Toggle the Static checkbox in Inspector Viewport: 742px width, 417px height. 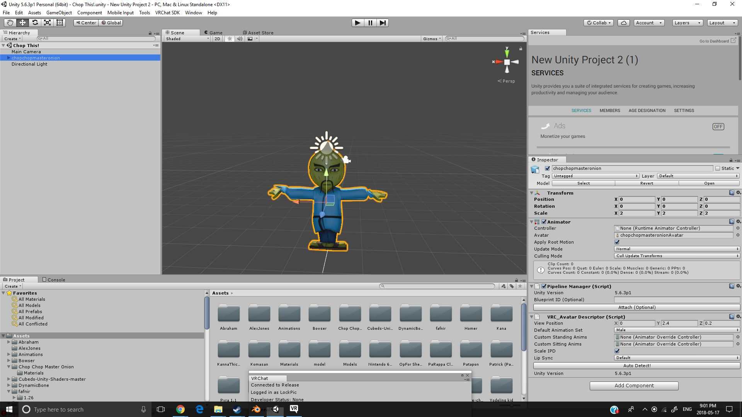pyautogui.click(x=718, y=168)
